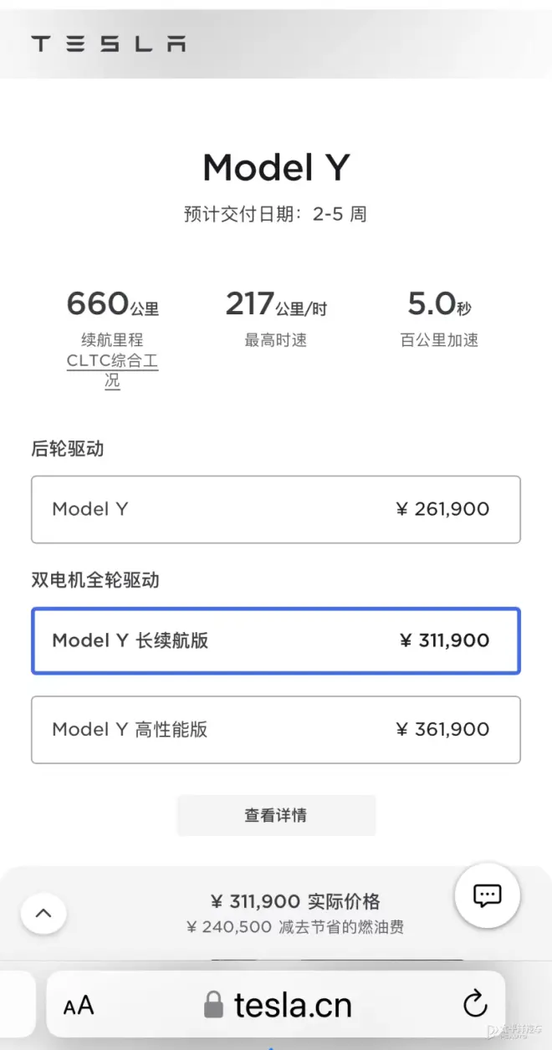Tap the padlock icon beside tesla.cn
This screenshot has width=552, height=1050.
215,1004
